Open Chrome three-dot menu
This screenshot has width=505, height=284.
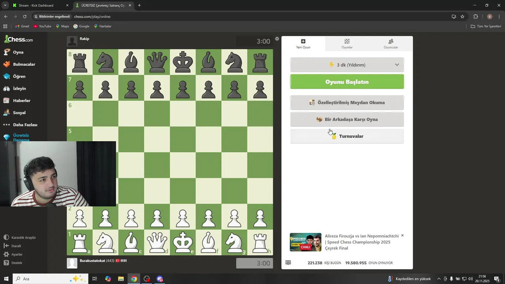point(499,17)
